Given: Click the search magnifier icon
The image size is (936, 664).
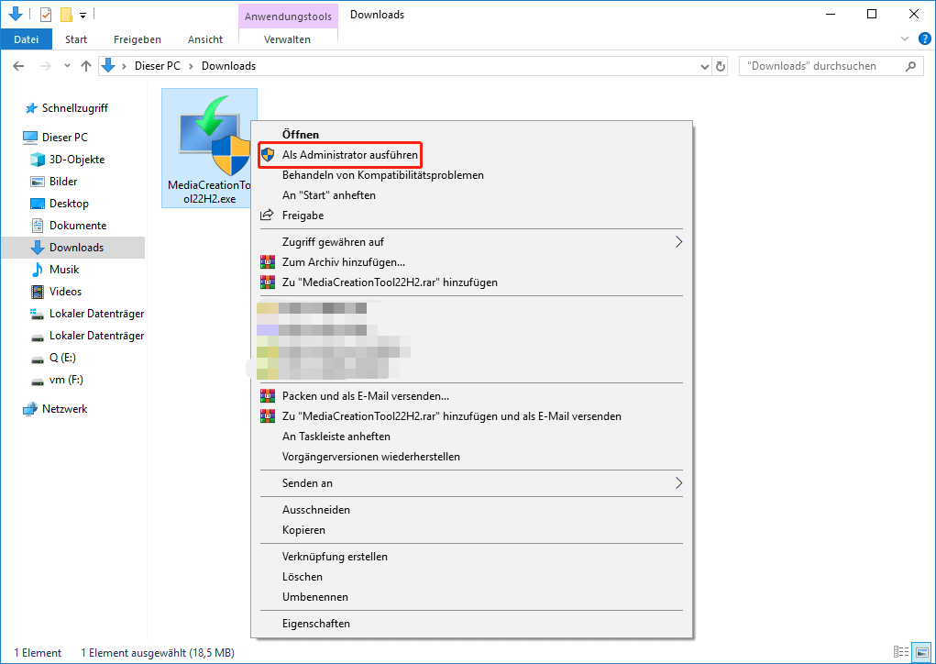Looking at the screenshot, I should point(910,66).
